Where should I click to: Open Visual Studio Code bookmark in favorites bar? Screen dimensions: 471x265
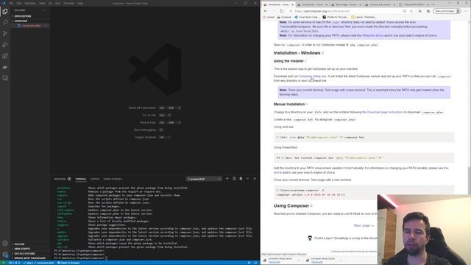306,17
